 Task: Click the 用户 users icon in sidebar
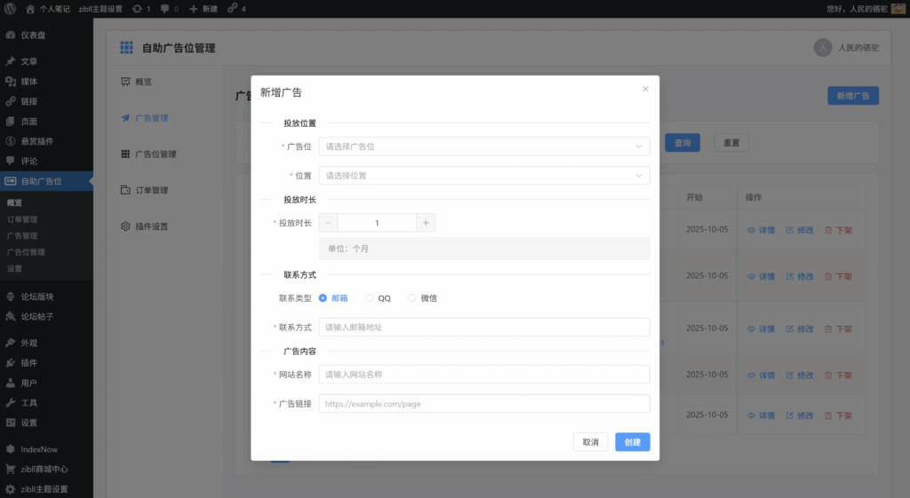pos(10,383)
